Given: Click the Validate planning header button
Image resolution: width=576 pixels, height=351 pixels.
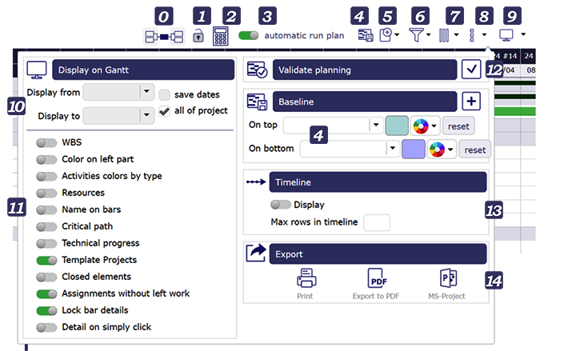Looking at the screenshot, I should click(365, 70).
